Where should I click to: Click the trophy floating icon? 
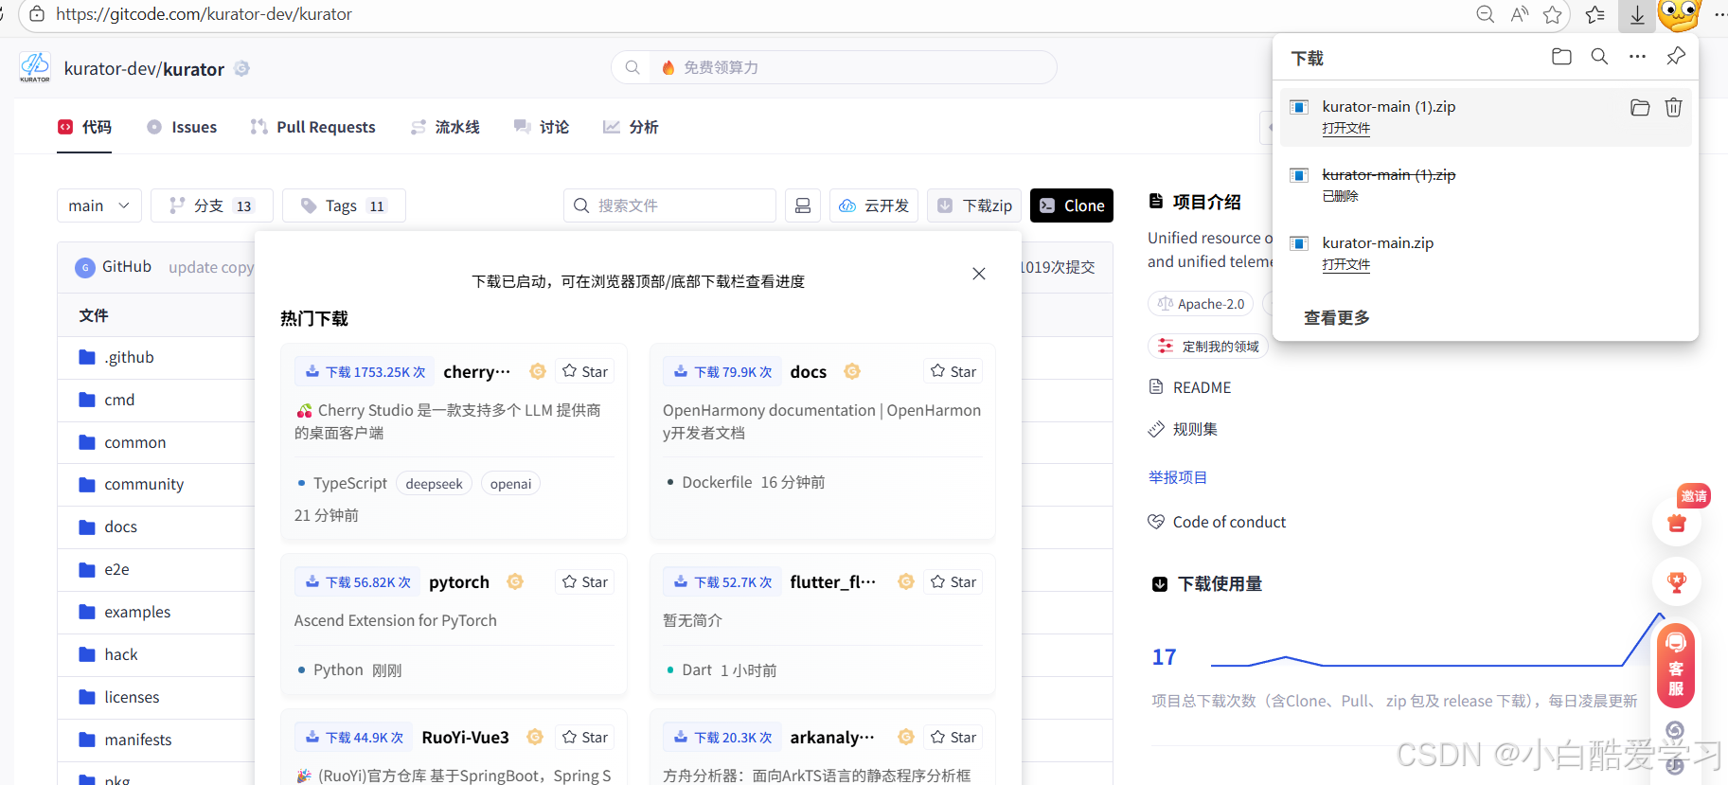(1677, 582)
